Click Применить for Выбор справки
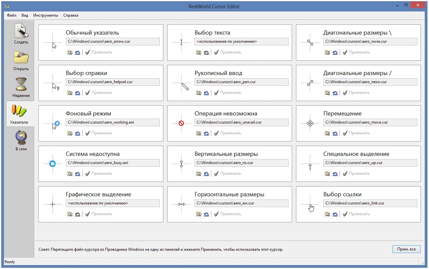429x269 pixels. tap(99, 93)
